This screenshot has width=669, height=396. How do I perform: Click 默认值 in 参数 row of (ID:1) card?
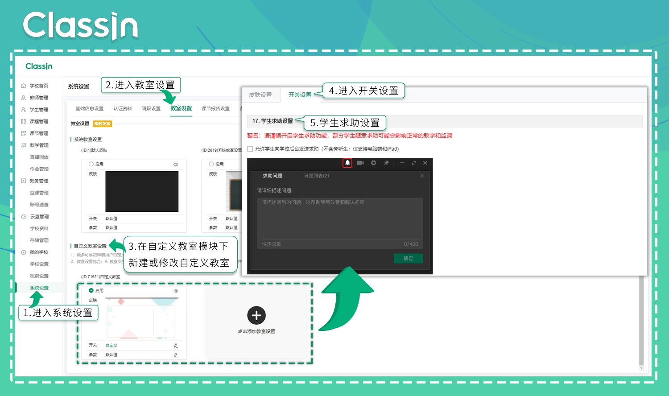pyautogui.click(x=111, y=227)
